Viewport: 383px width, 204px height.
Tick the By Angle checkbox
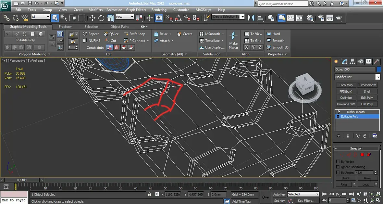coord(338,172)
